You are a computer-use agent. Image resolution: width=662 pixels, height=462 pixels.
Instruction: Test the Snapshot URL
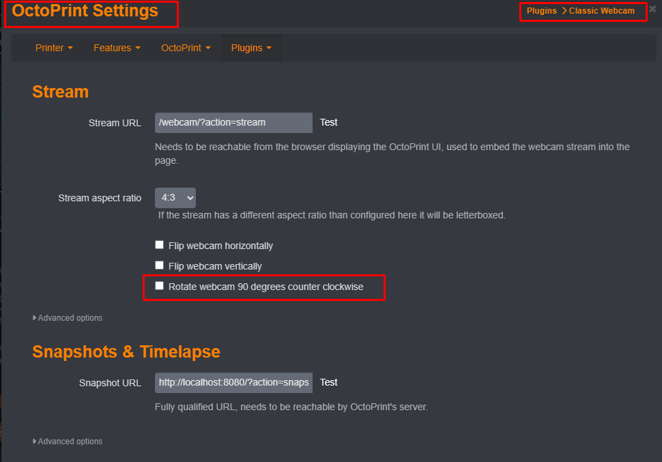click(328, 383)
